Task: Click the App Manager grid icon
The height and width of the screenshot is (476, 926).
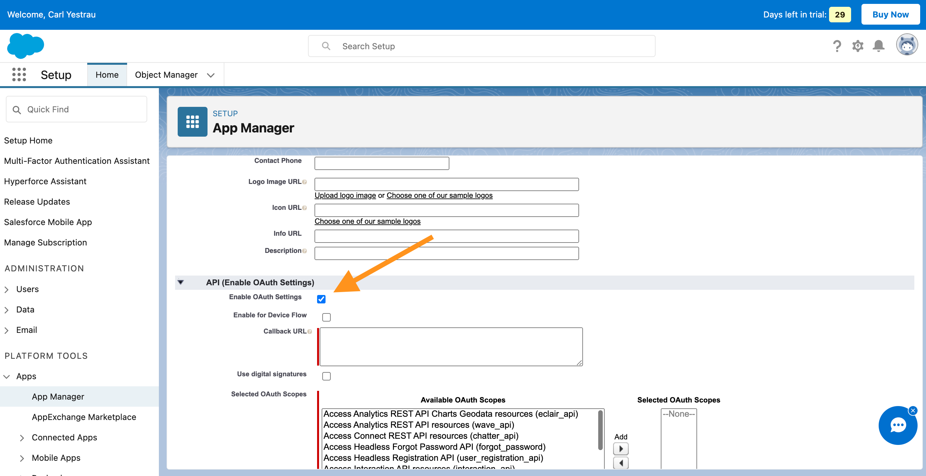Action: coord(192,122)
